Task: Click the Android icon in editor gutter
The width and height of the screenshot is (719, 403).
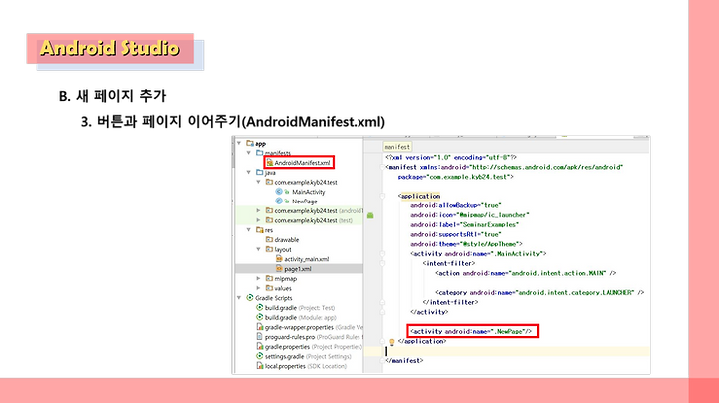Action: click(370, 215)
